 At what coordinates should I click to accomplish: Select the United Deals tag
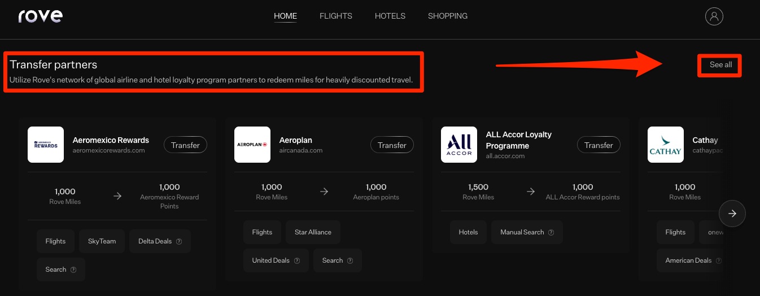pos(276,260)
